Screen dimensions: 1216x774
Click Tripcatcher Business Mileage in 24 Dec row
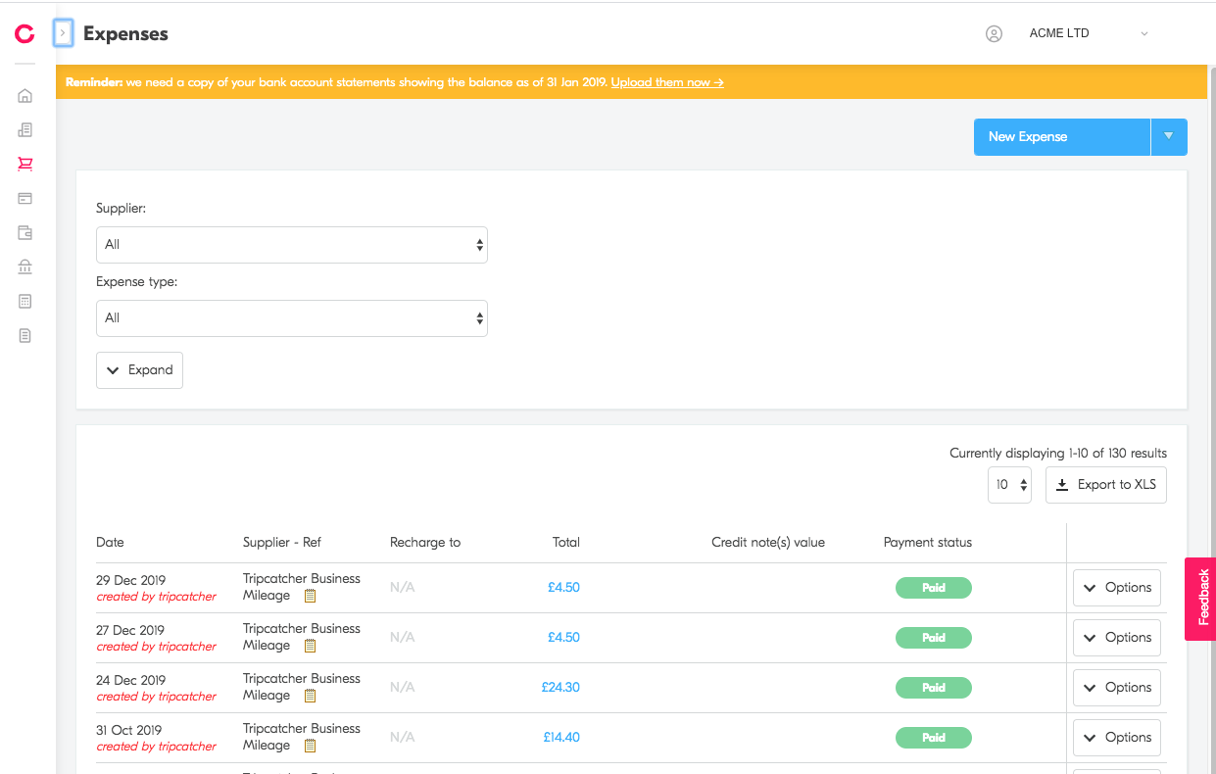[302, 687]
